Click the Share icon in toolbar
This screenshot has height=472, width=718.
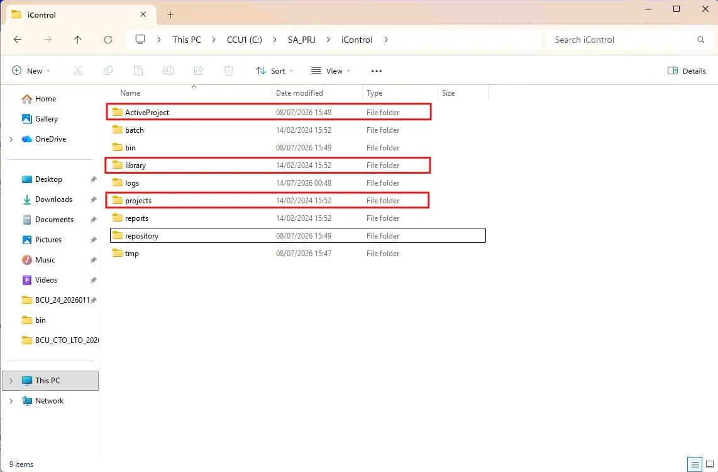(x=199, y=70)
